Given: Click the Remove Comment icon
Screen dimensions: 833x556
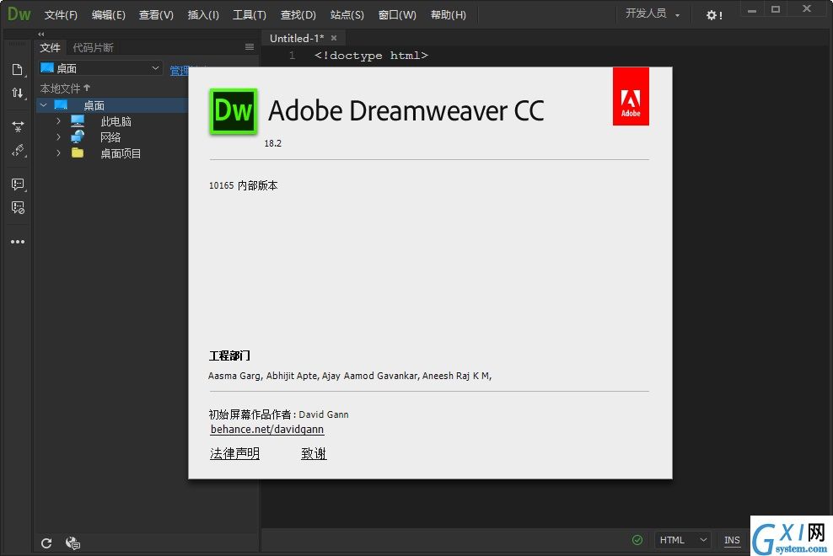Looking at the screenshot, I should [x=18, y=207].
